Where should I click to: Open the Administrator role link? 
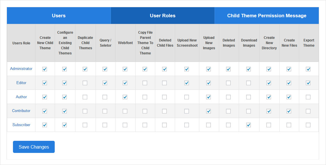[x=21, y=69]
